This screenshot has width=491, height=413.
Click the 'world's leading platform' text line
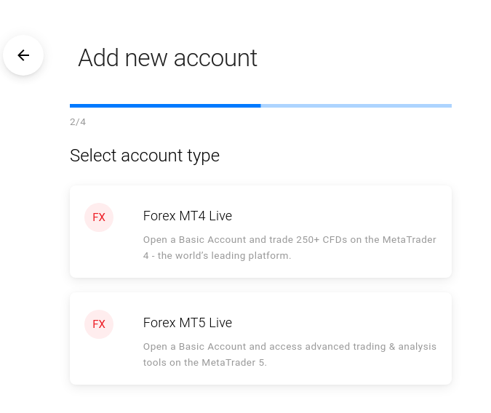217,256
